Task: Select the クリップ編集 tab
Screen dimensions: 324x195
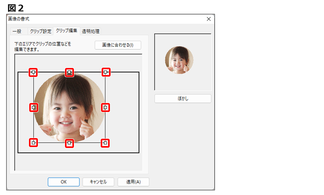Action: (x=67, y=31)
